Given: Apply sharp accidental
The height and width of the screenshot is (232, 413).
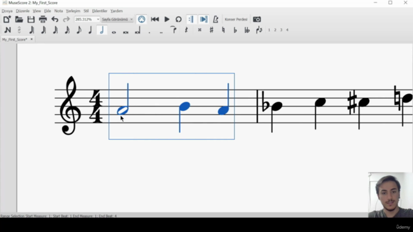Looking at the screenshot, I should click(x=211, y=30).
